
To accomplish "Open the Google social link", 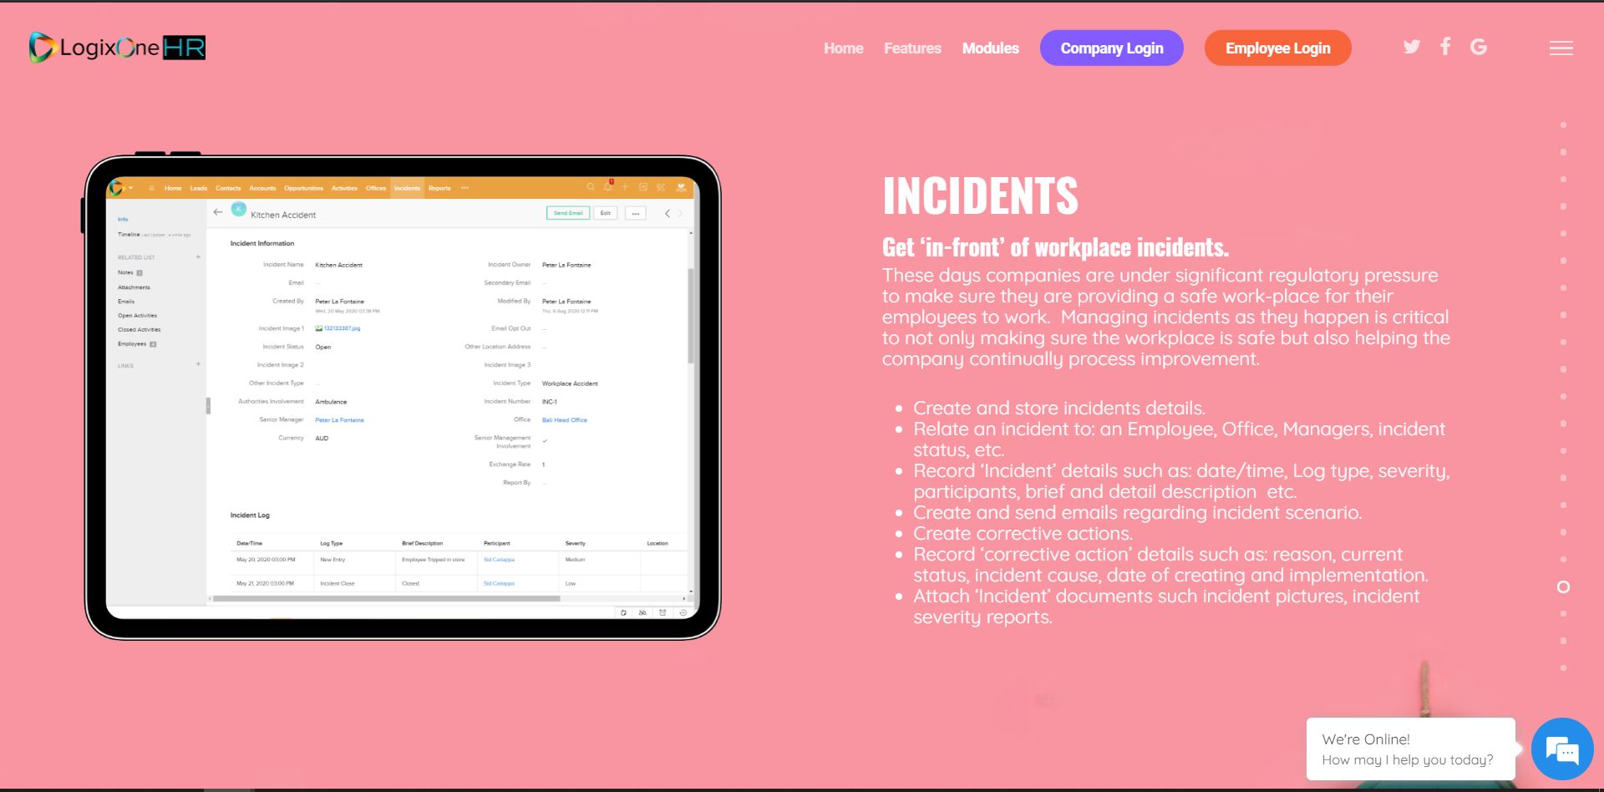I will pos(1479,47).
